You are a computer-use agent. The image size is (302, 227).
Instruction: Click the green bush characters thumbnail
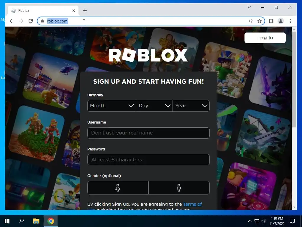pyautogui.click(x=36, y=134)
